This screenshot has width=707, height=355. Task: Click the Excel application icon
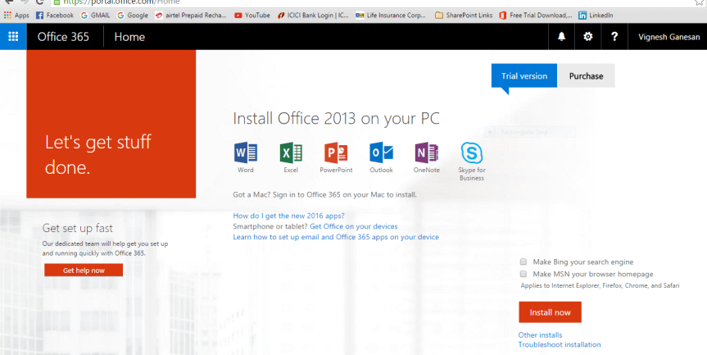point(291,153)
